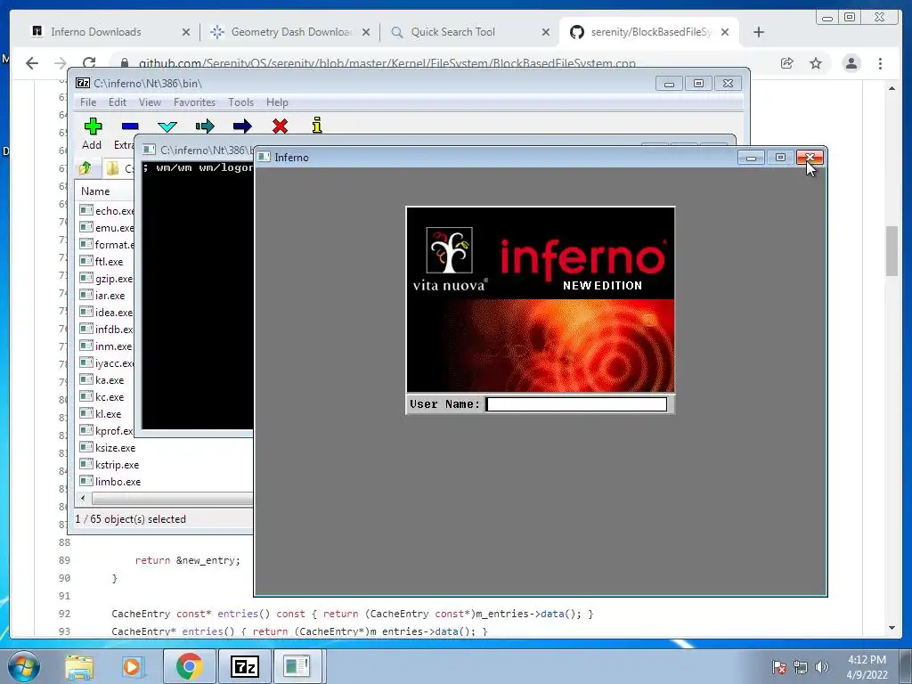Screen dimensions: 912x684
Task: Select inm.exe in the file list
Action: (x=106, y=346)
